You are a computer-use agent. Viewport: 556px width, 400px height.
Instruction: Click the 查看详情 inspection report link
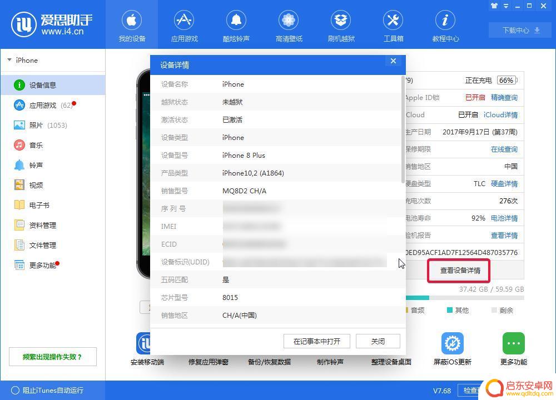click(504, 235)
